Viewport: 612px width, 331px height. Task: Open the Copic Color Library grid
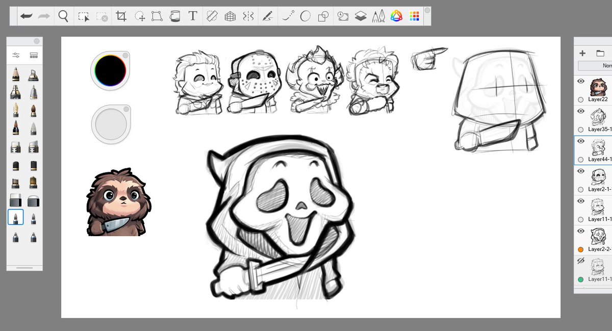(x=415, y=16)
